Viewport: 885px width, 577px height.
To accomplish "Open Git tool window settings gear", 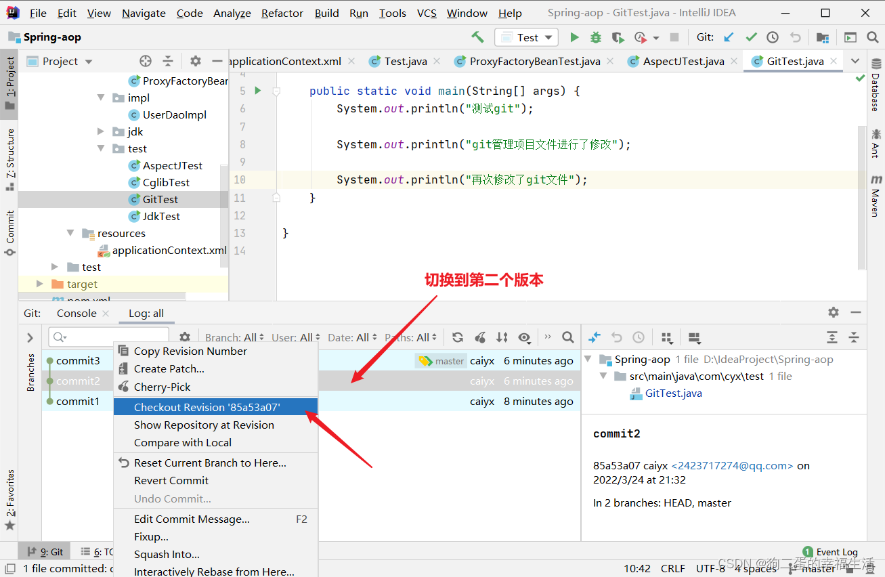I will coord(834,312).
